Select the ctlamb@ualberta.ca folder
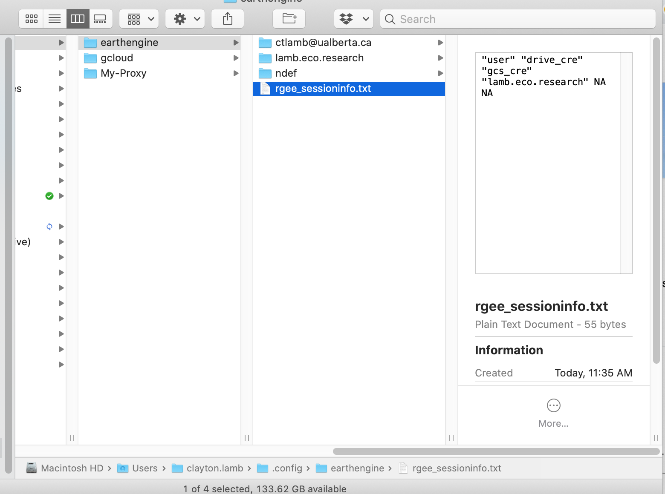This screenshot has width=665, height=494. point(324,43)
